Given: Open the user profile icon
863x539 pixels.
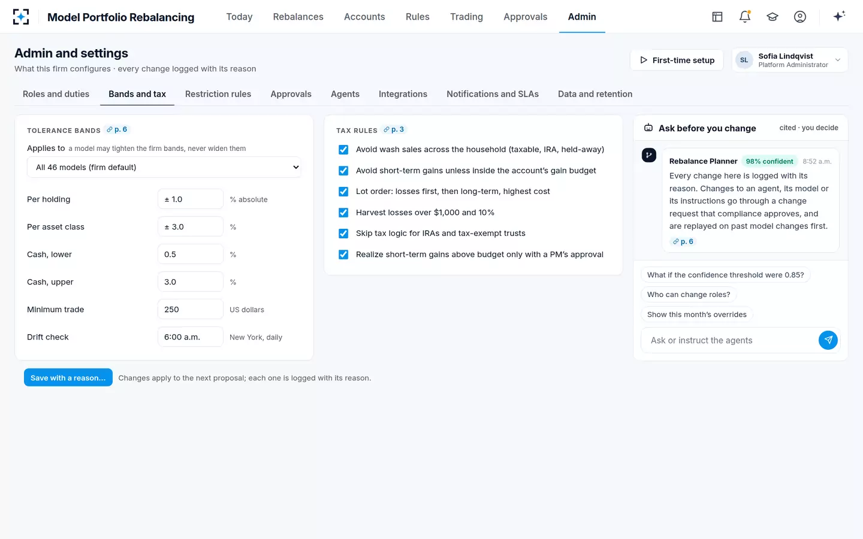Looking at the screenshot, I should [800, 17].
